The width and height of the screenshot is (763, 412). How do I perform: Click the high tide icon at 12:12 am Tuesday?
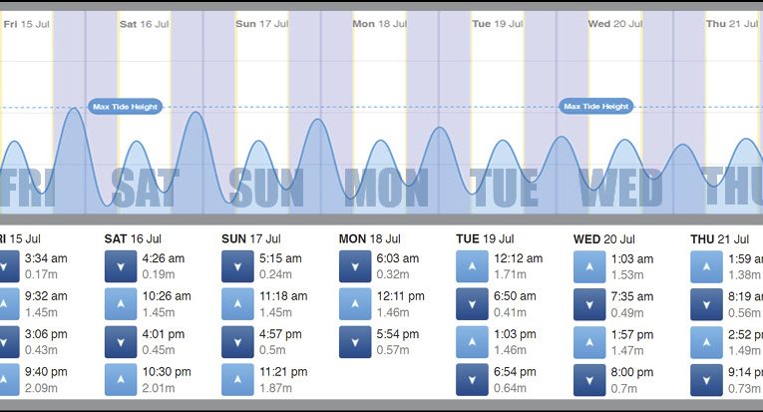pos(472,266)
